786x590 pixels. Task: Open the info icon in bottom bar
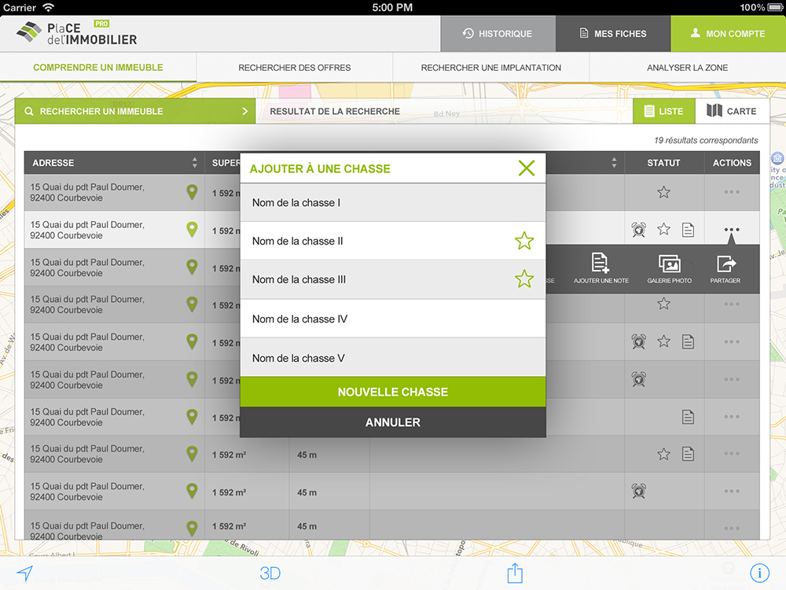point(759,573)
